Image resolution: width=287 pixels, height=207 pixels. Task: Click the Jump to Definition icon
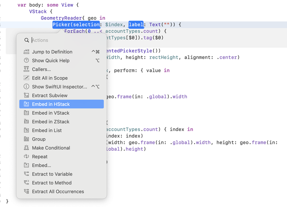point(26,52)
